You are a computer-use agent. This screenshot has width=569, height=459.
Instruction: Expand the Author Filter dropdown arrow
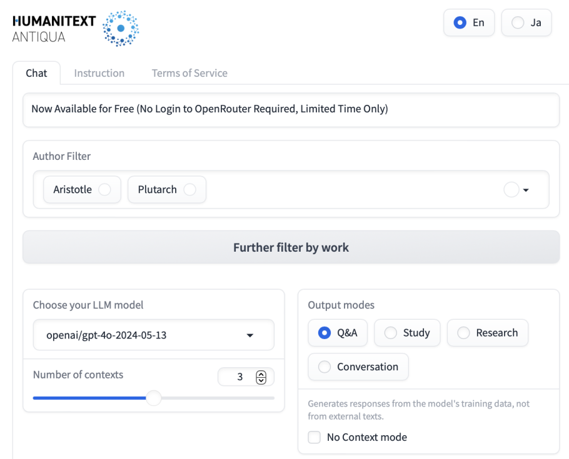pos(526,190)
